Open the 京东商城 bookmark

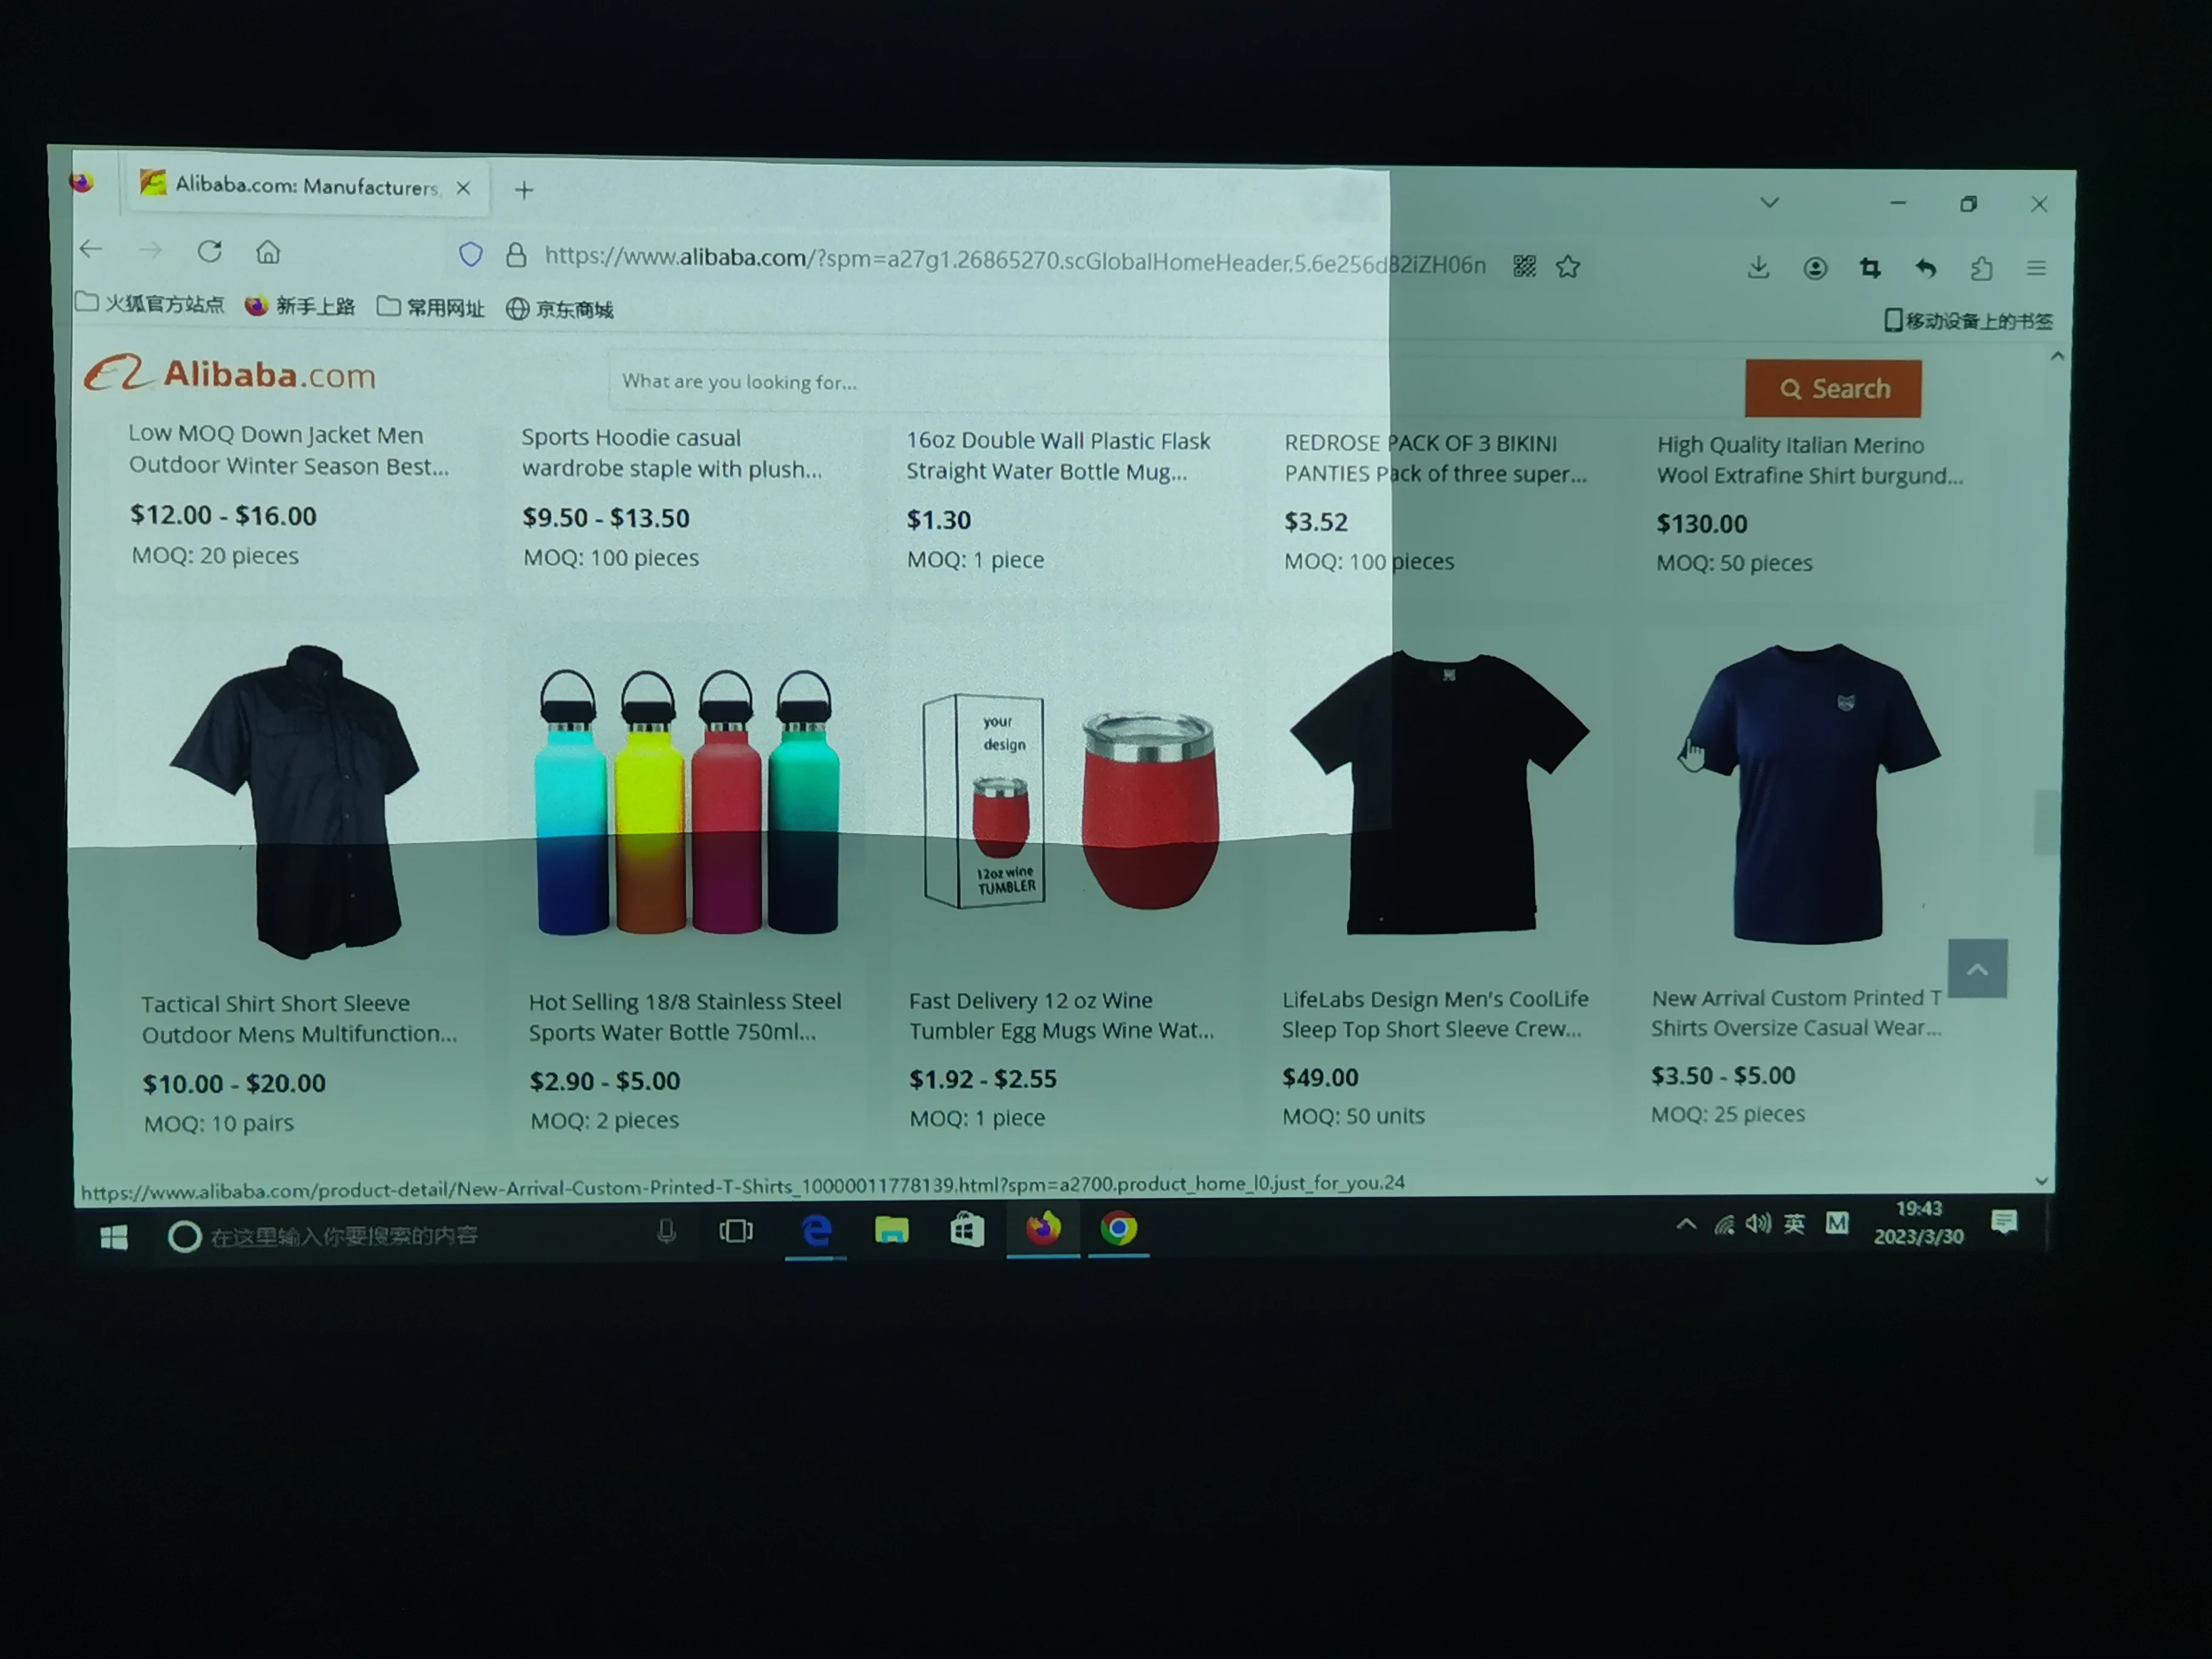[x=560, y=309]
